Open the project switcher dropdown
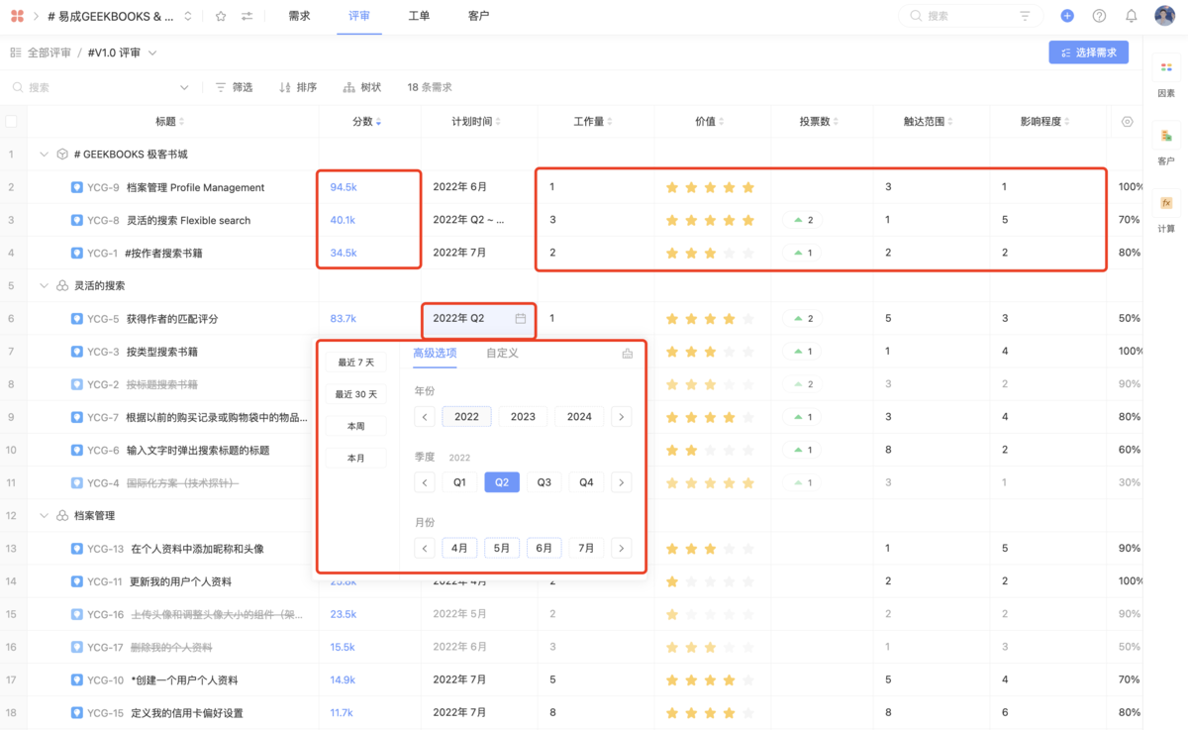Screen dimensions: 1188x730 tap(188, 16)
